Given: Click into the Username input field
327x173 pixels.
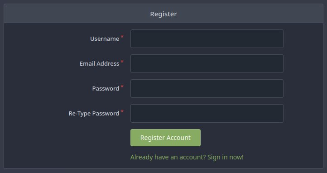Looking at the screenshot, I should pos(207,39).
